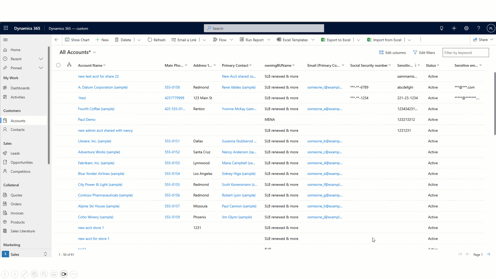Click the lightbulb assistant icon
Image resolution: width=496 pixels, height=279 pixels.
tap(441, 28)
